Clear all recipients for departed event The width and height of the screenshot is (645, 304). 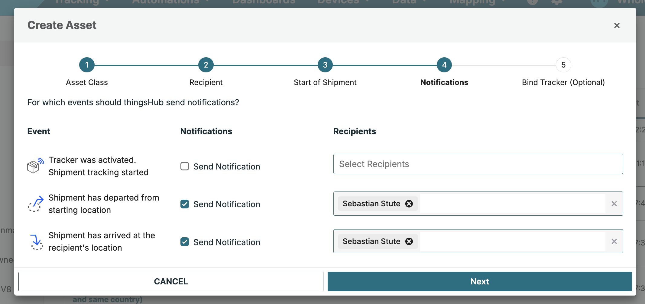(614, 204)
